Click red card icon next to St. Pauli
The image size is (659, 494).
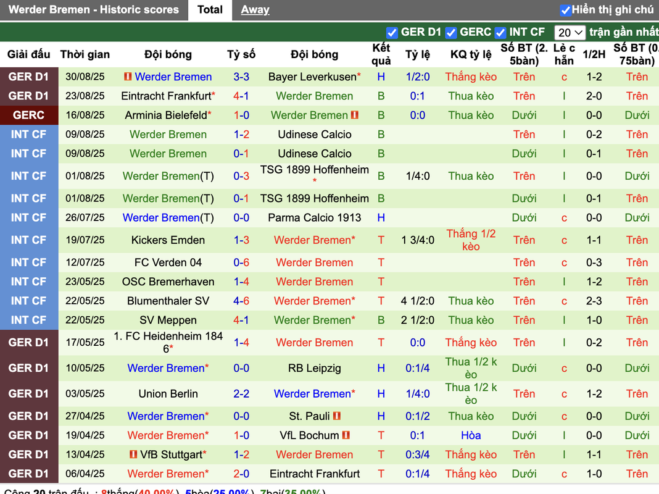pyautogui.click(x=337, y=416)
